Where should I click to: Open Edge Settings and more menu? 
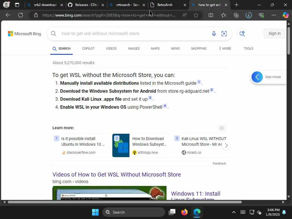(273, 15)
